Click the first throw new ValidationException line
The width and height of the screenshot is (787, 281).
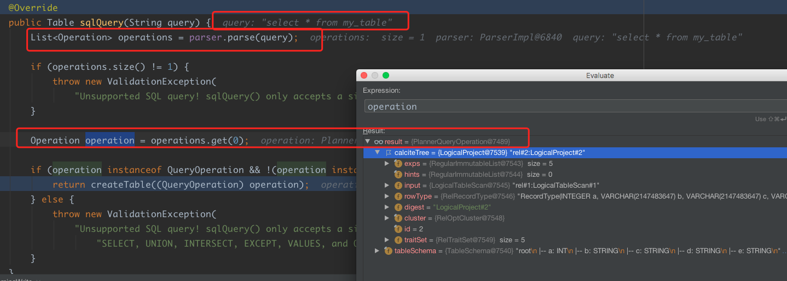[135, 82]
